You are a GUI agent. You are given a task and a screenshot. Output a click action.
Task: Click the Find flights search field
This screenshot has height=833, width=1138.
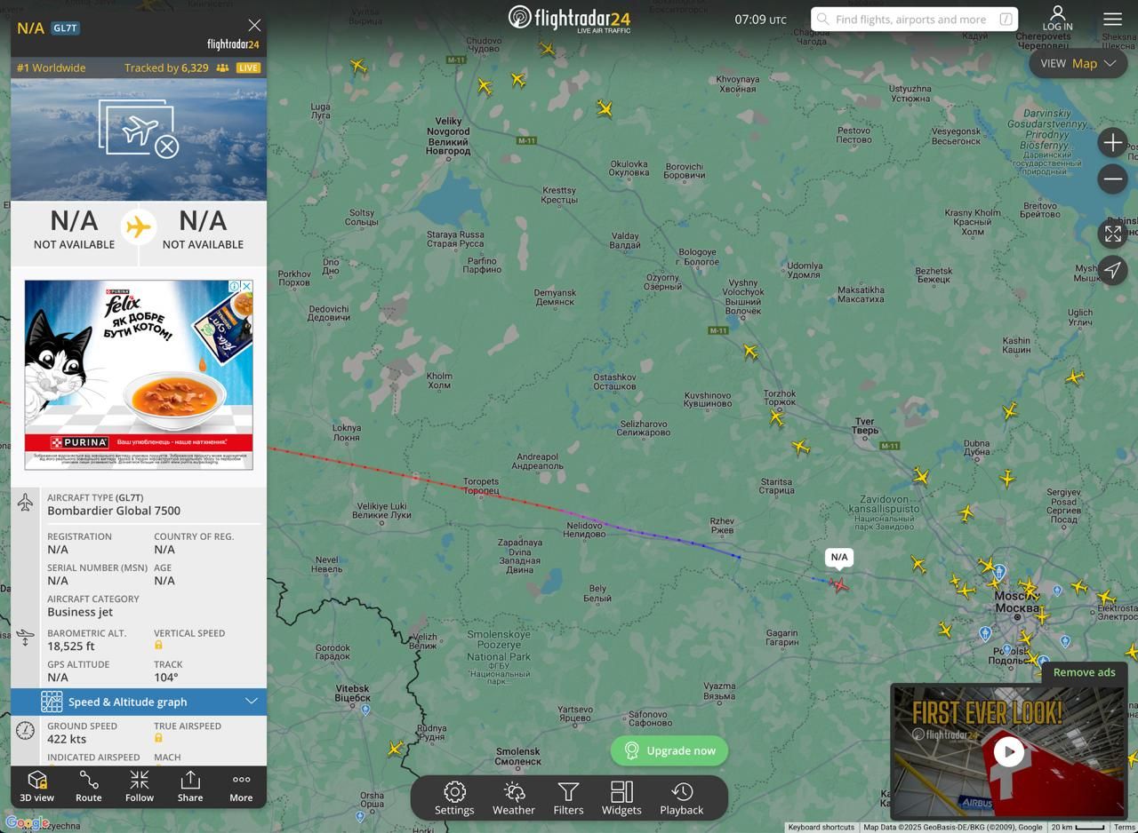pyautogui.click(x=914, y=19)
